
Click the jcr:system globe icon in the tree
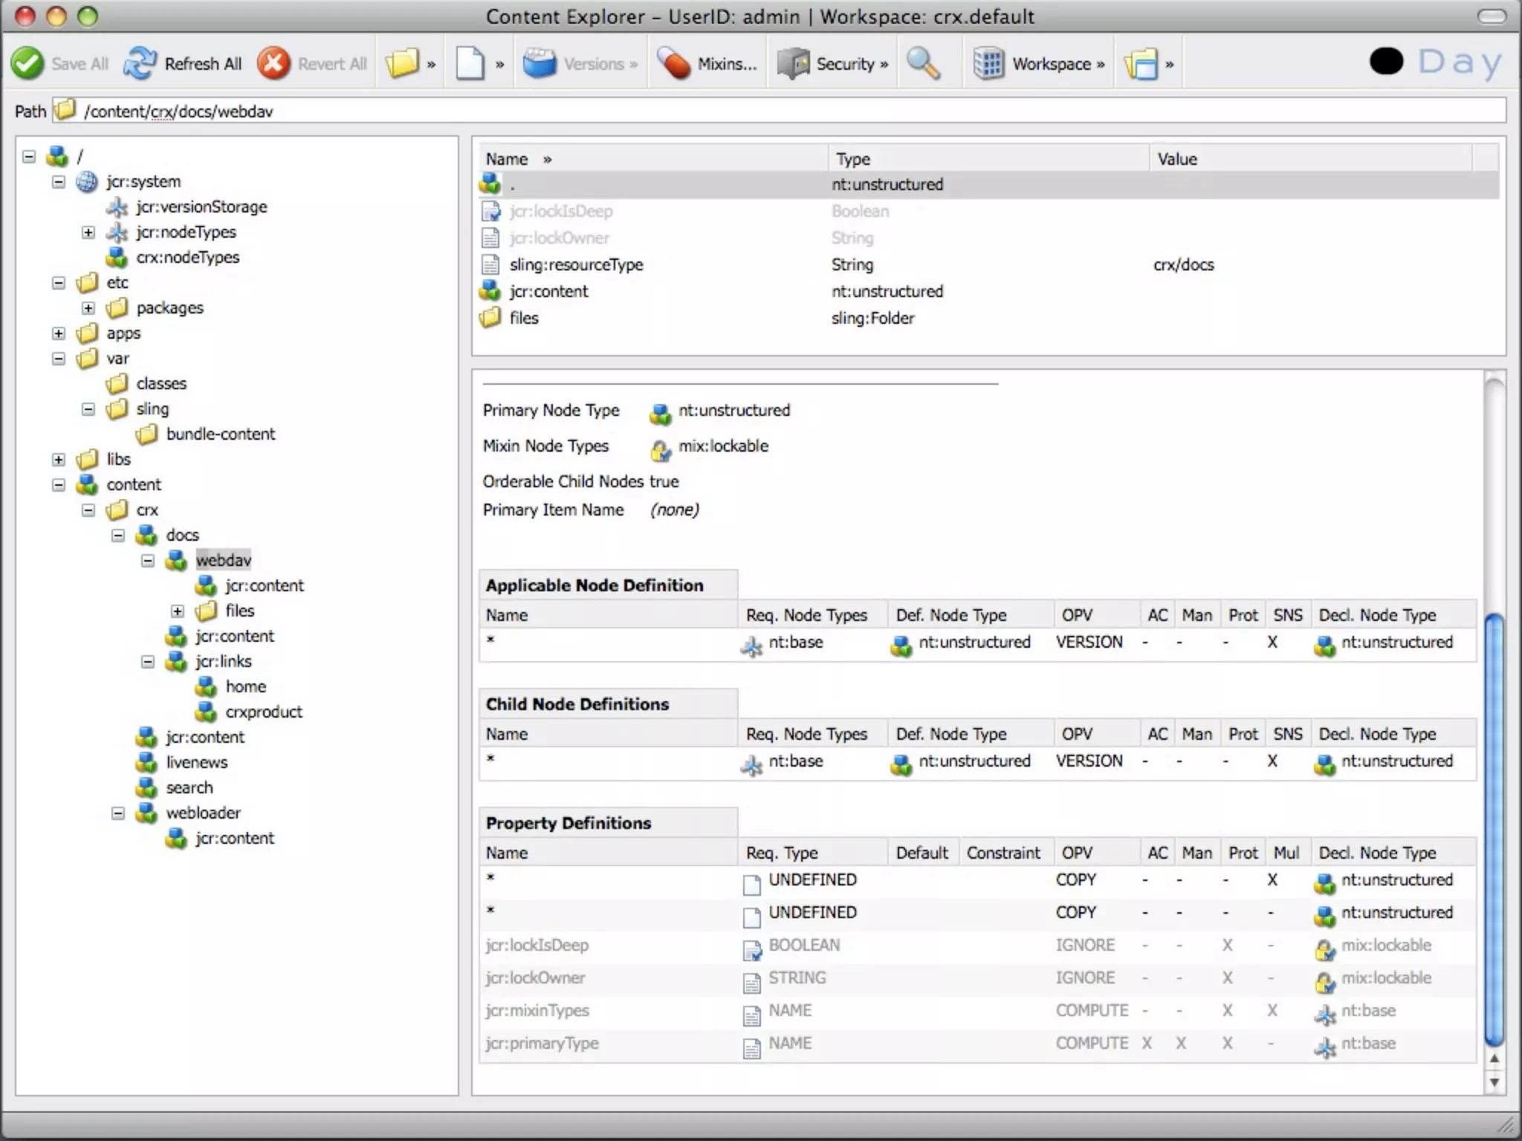coord(87,182)
